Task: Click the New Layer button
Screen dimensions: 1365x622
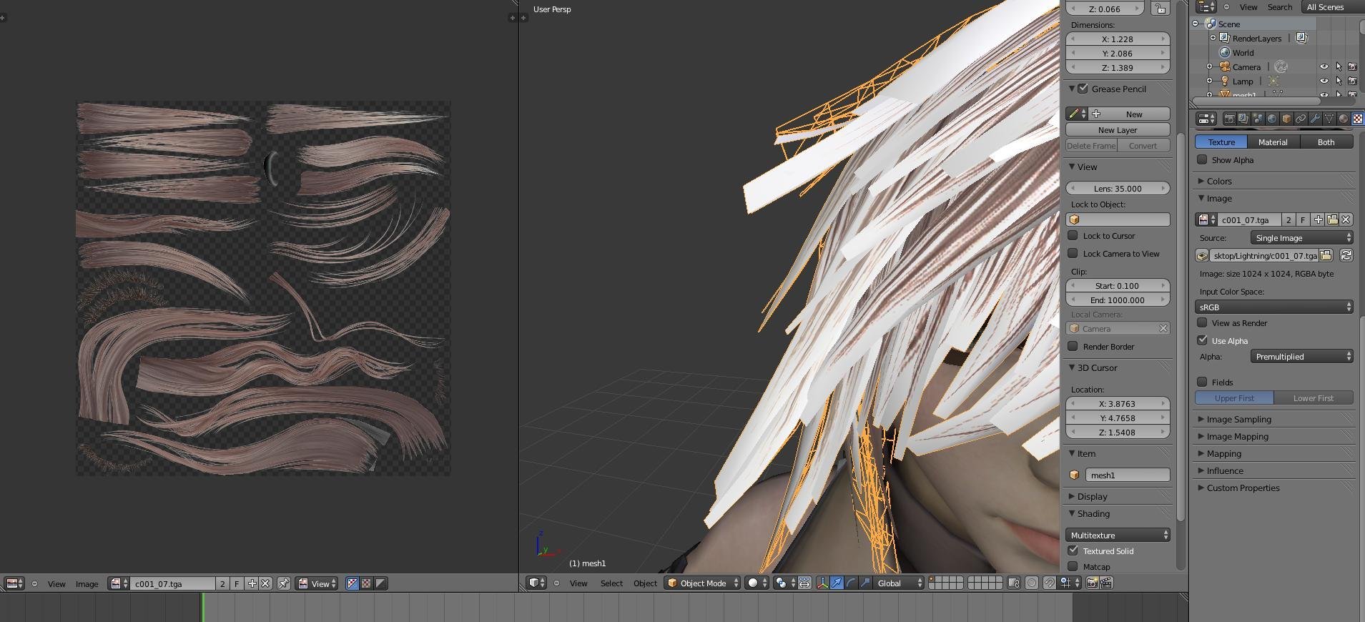Action: click(x=1118, y=129)
